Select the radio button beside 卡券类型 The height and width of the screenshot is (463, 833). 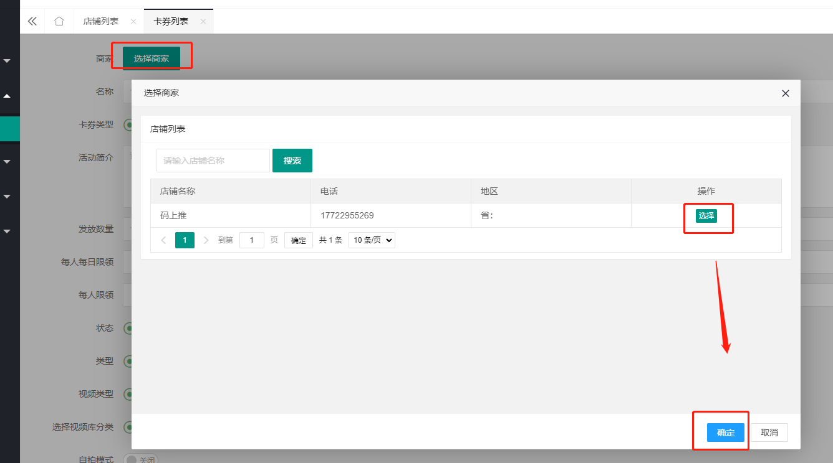point(128,124)
